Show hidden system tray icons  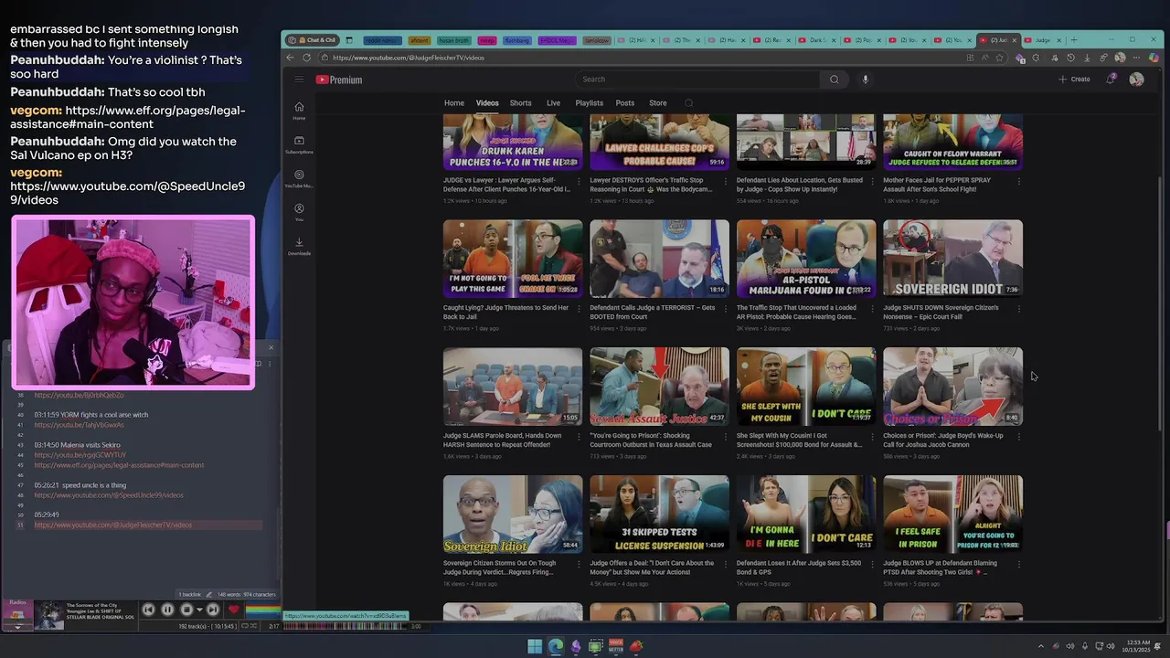coord(1040,646)
